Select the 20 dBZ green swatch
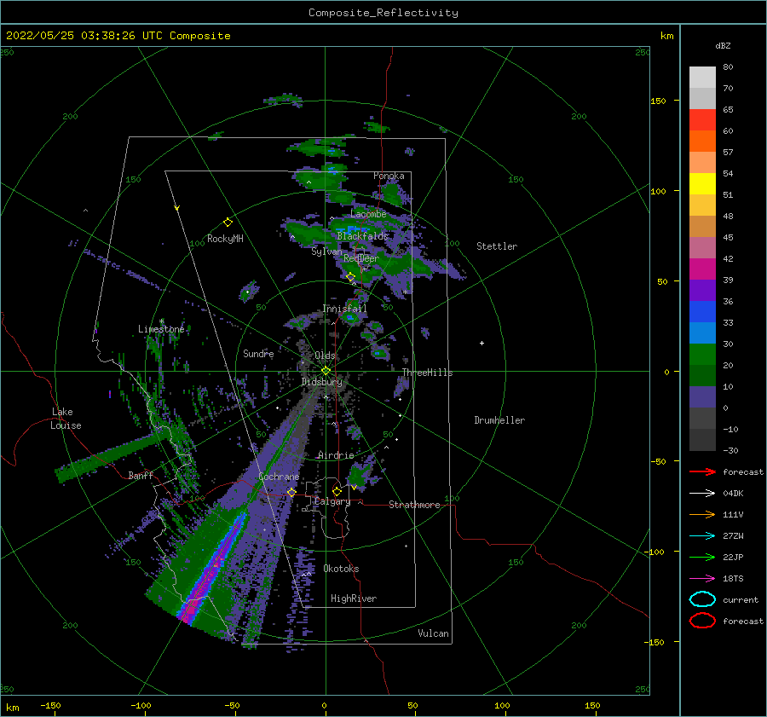The width and height of the screenshot is (767, 717). [702, 375]
